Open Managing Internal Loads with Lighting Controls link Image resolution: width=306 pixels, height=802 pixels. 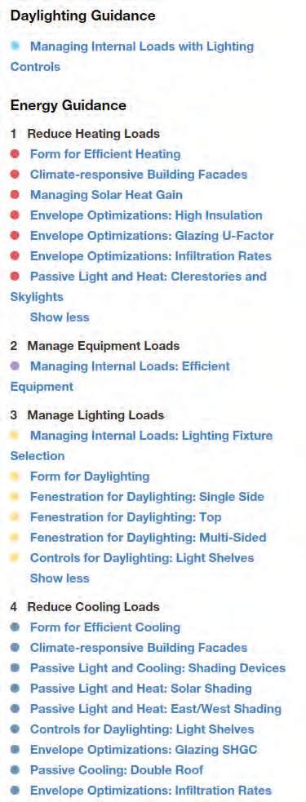click(131, 56)
